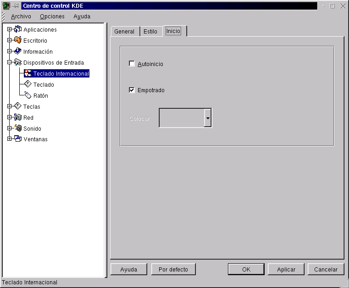The width and height of the screenshot is (349, 288).
Task: Expand the Teclas tree node
Action: click(10, 106)
